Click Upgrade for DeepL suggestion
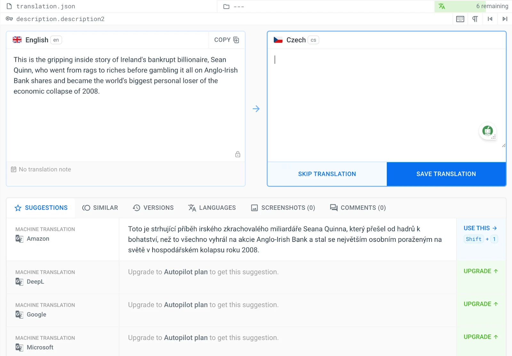Screen dimensions: 512x356 (481, 271)
